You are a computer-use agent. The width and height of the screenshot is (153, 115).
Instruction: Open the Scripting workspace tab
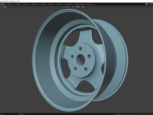click(x=89, y=4)
